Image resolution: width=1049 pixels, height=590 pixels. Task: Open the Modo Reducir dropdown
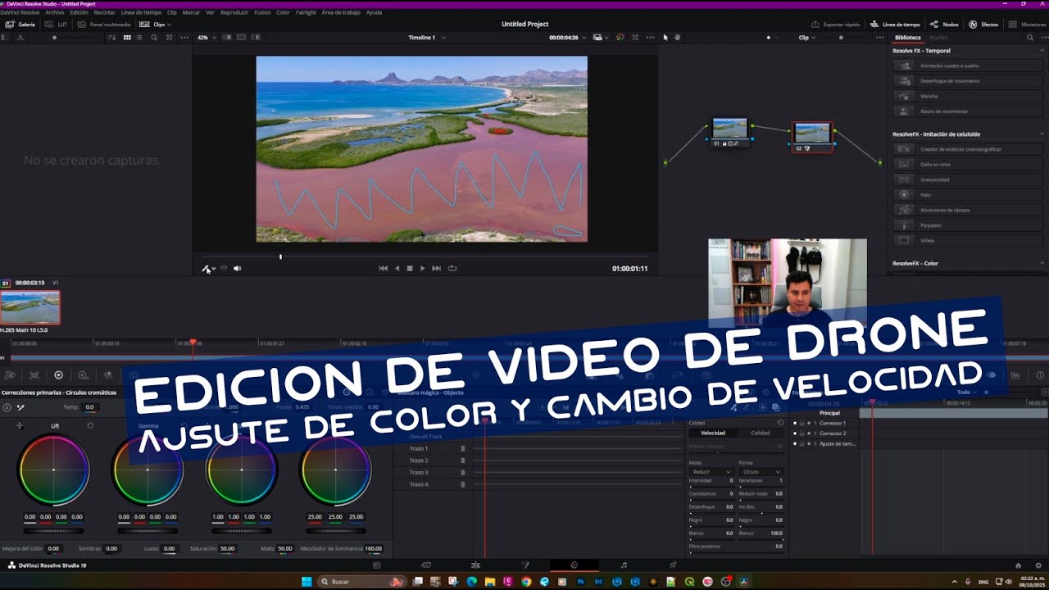click(x=711, y=472)
